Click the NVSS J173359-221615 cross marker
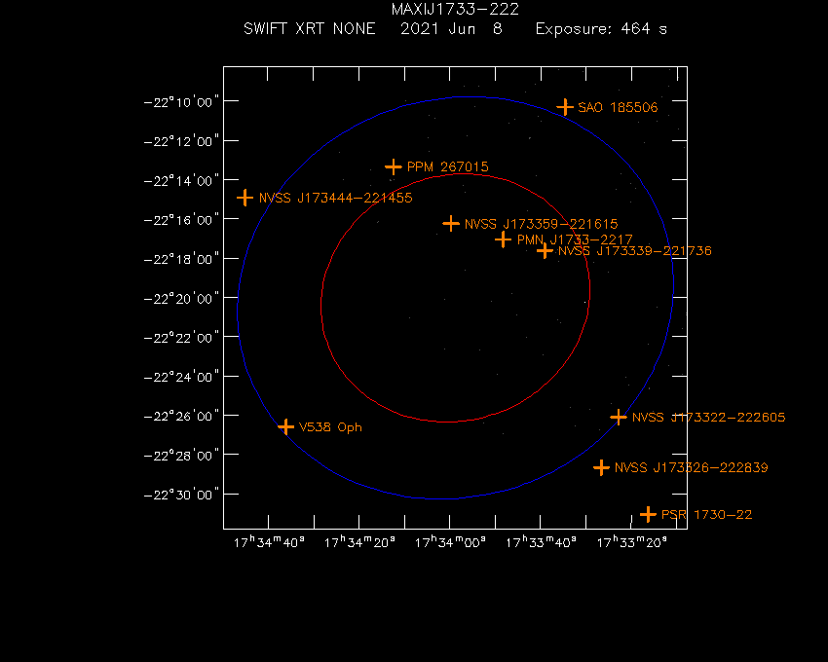The width and height of the screenshot is (828, 662). click(x=450, y=223)
